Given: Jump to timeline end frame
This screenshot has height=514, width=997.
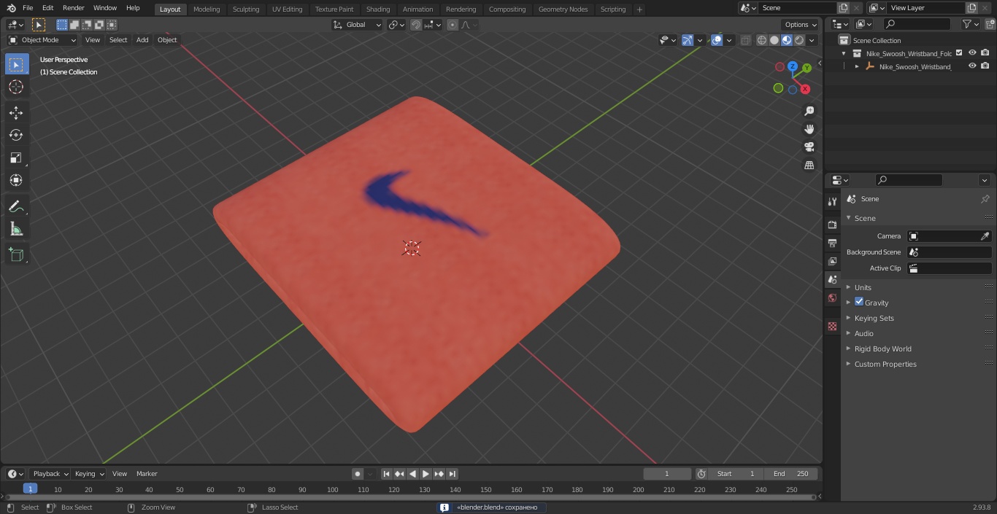Looking at the screenshot, I should [x=452, y=474].
